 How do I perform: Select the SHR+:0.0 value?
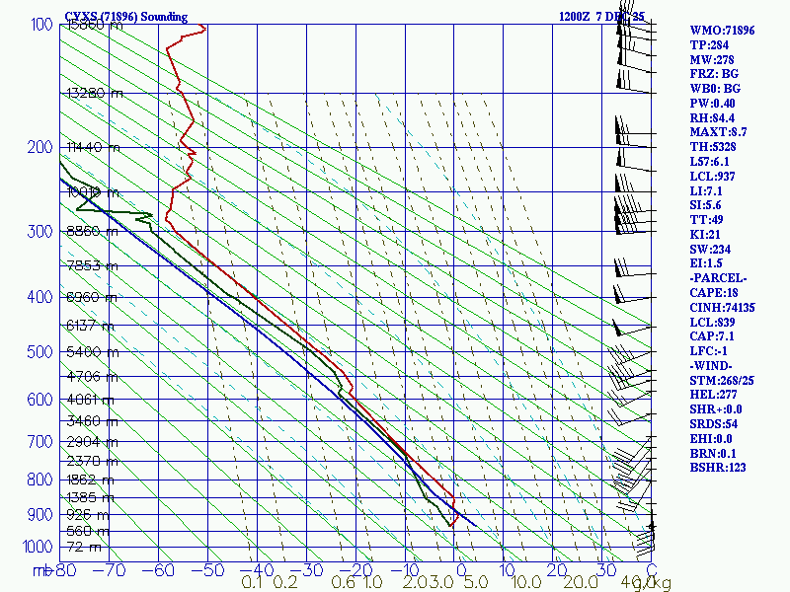(715, 409)
